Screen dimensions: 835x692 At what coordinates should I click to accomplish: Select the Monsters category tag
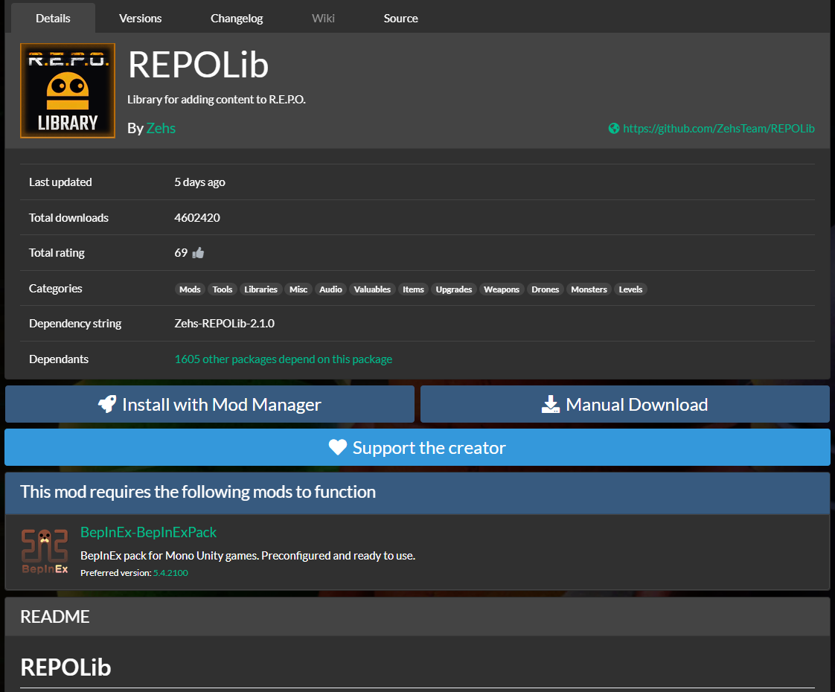coord(589,289)
